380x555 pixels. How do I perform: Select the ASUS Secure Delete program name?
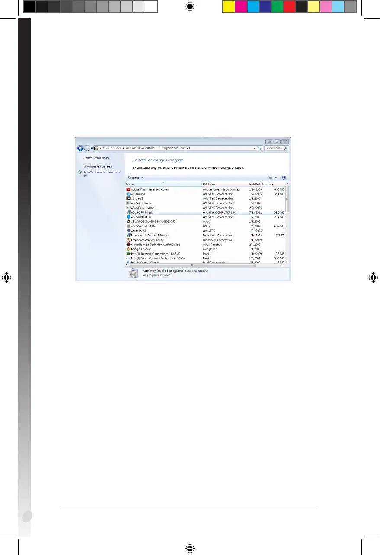pos(143,226)
